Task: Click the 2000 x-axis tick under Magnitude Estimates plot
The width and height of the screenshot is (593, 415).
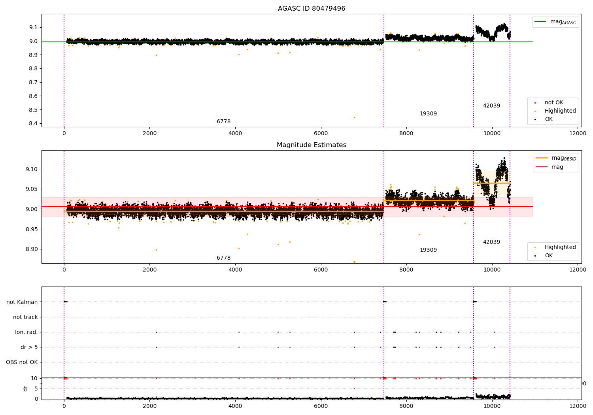Action: click(149, 270)
